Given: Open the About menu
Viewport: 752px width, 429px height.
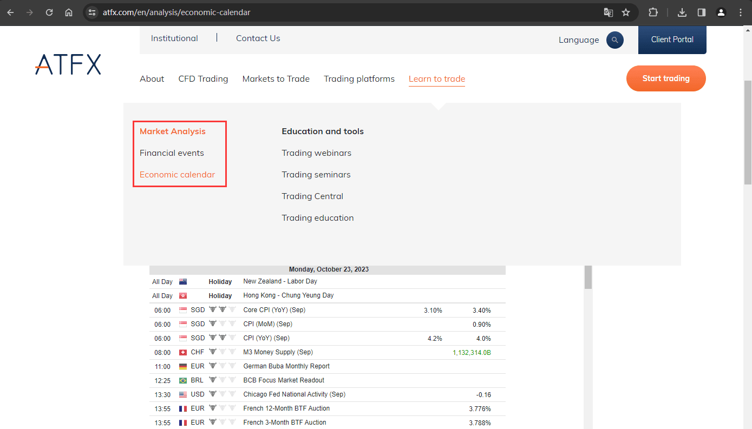Looking at the screenshot, I should (152, 79).
